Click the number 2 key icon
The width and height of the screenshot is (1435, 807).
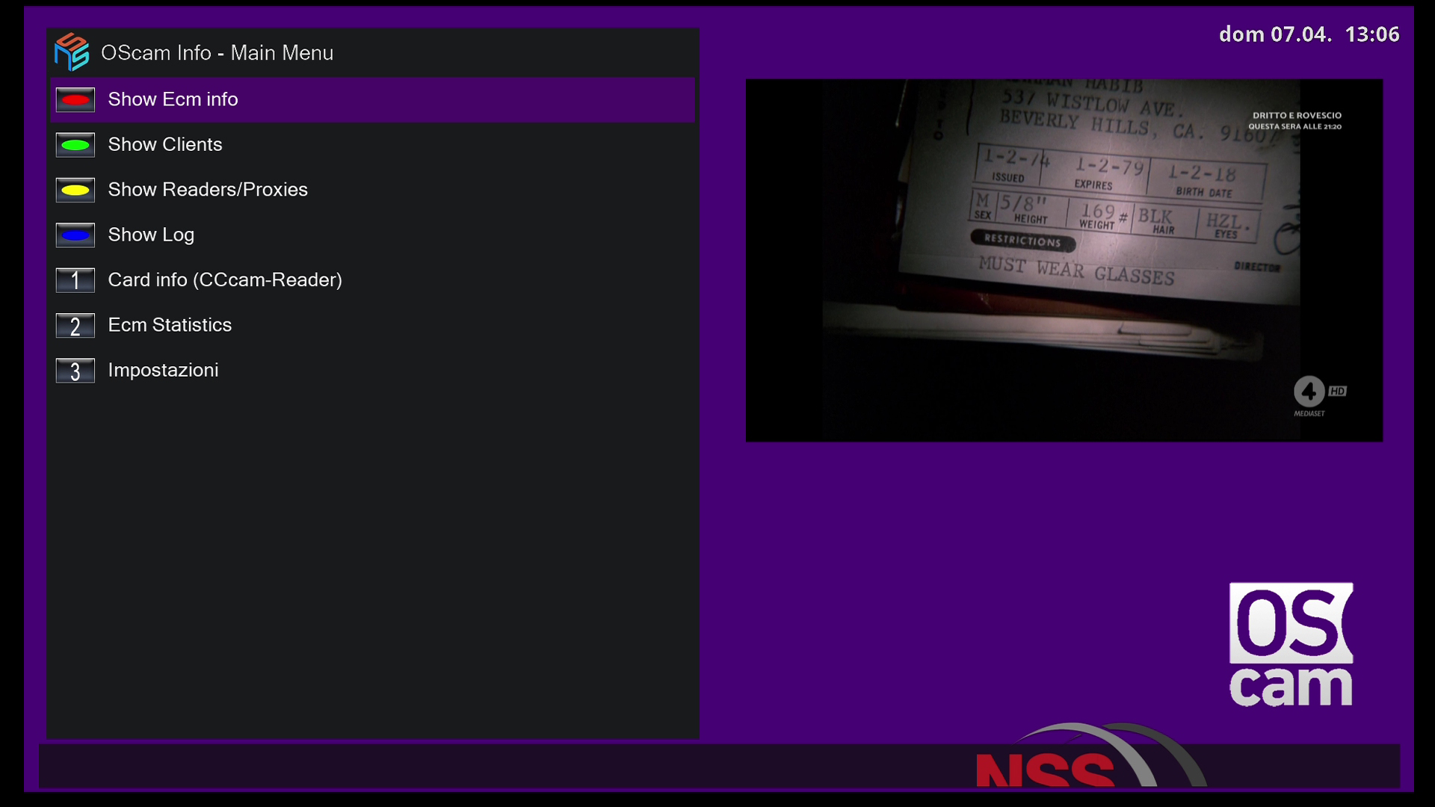[x=75, y=326]
